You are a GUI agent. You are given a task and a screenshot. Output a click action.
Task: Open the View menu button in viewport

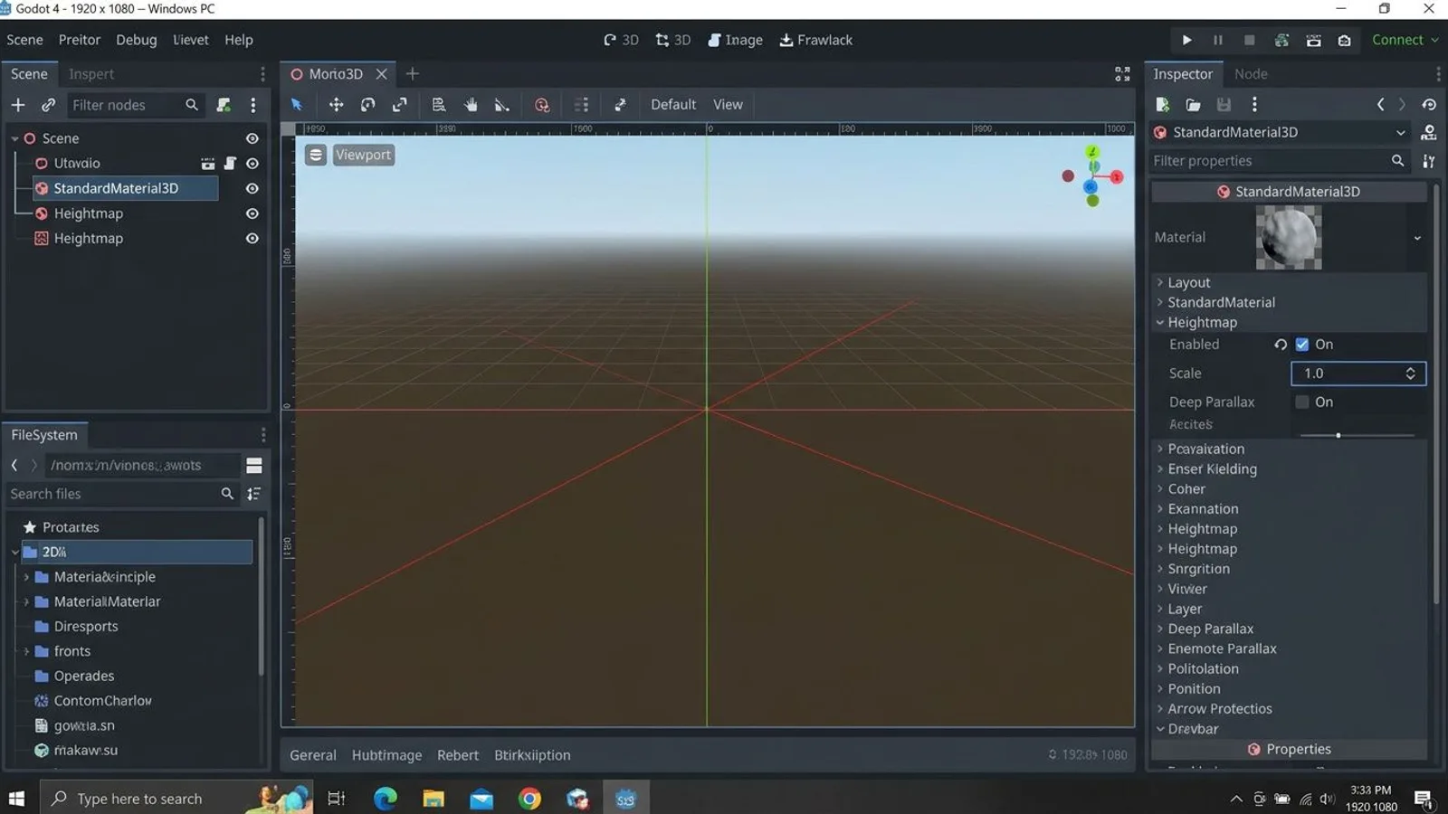point(728,105)
